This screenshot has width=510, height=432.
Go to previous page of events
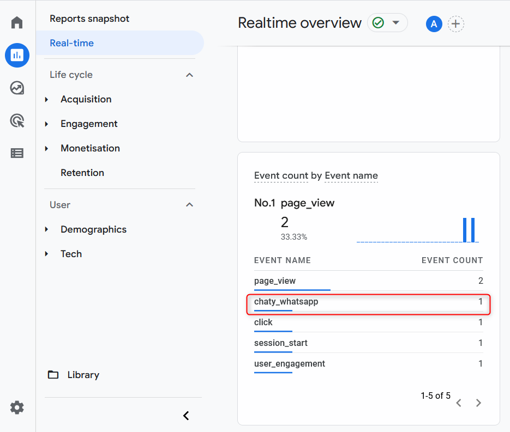tap(459, 403)
